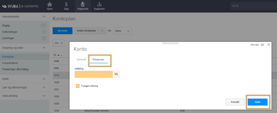Click the Genveje keyboard icon
The height and width of the screenshot is (113, 277).
coord(262,45)
